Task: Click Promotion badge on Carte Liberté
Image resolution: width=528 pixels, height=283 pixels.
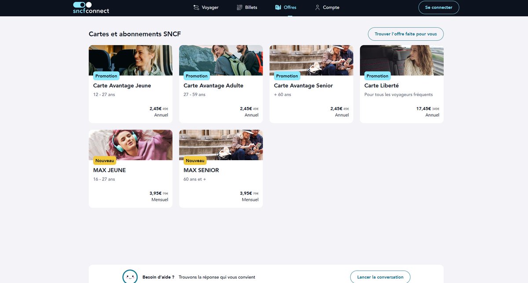Action: (x=378, y=76)
